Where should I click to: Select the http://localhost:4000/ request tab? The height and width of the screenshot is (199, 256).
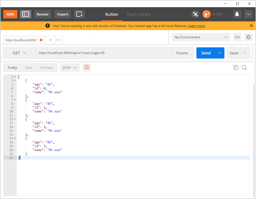[24, 40]
